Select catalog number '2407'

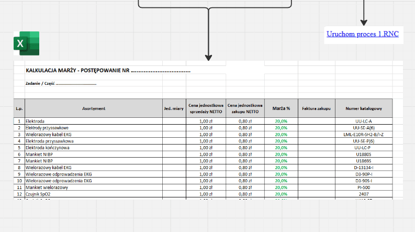[364, 194]
